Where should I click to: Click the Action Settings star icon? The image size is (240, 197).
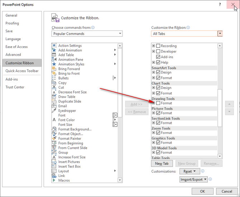point(54,45)
